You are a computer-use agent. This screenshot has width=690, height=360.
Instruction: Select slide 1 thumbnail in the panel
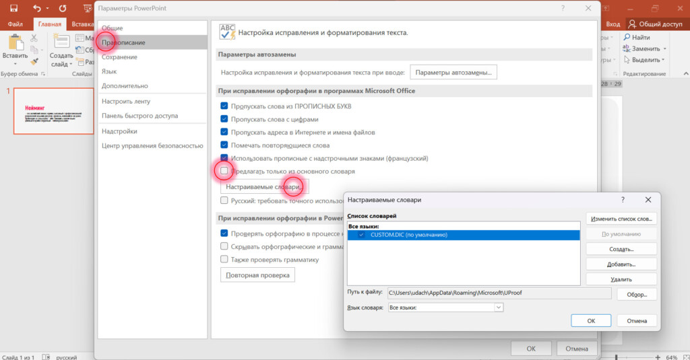53,111
